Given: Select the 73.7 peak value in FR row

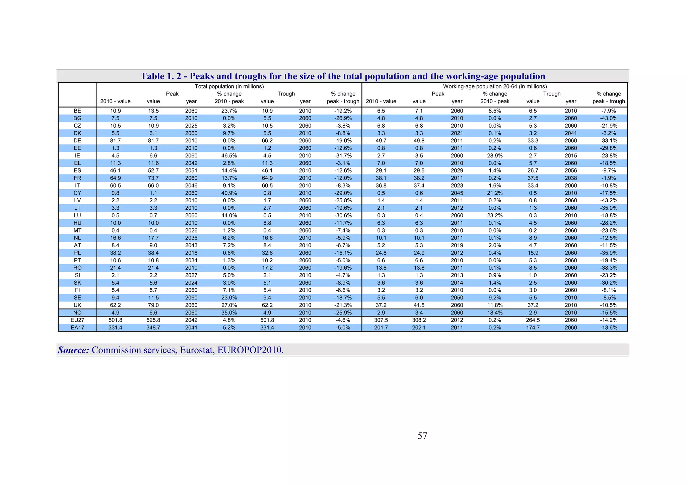Looking at the screenshot, I should (x=153, y=178).
